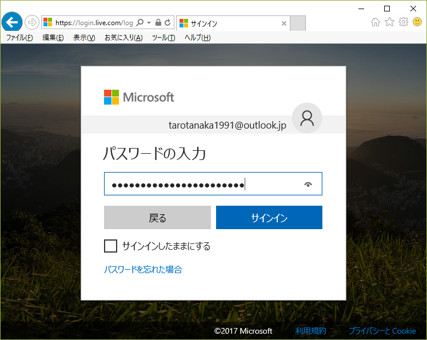Go back with the blue back arrow
The height and width of the screenshot is (340, 427).
(x=11, y=22)
